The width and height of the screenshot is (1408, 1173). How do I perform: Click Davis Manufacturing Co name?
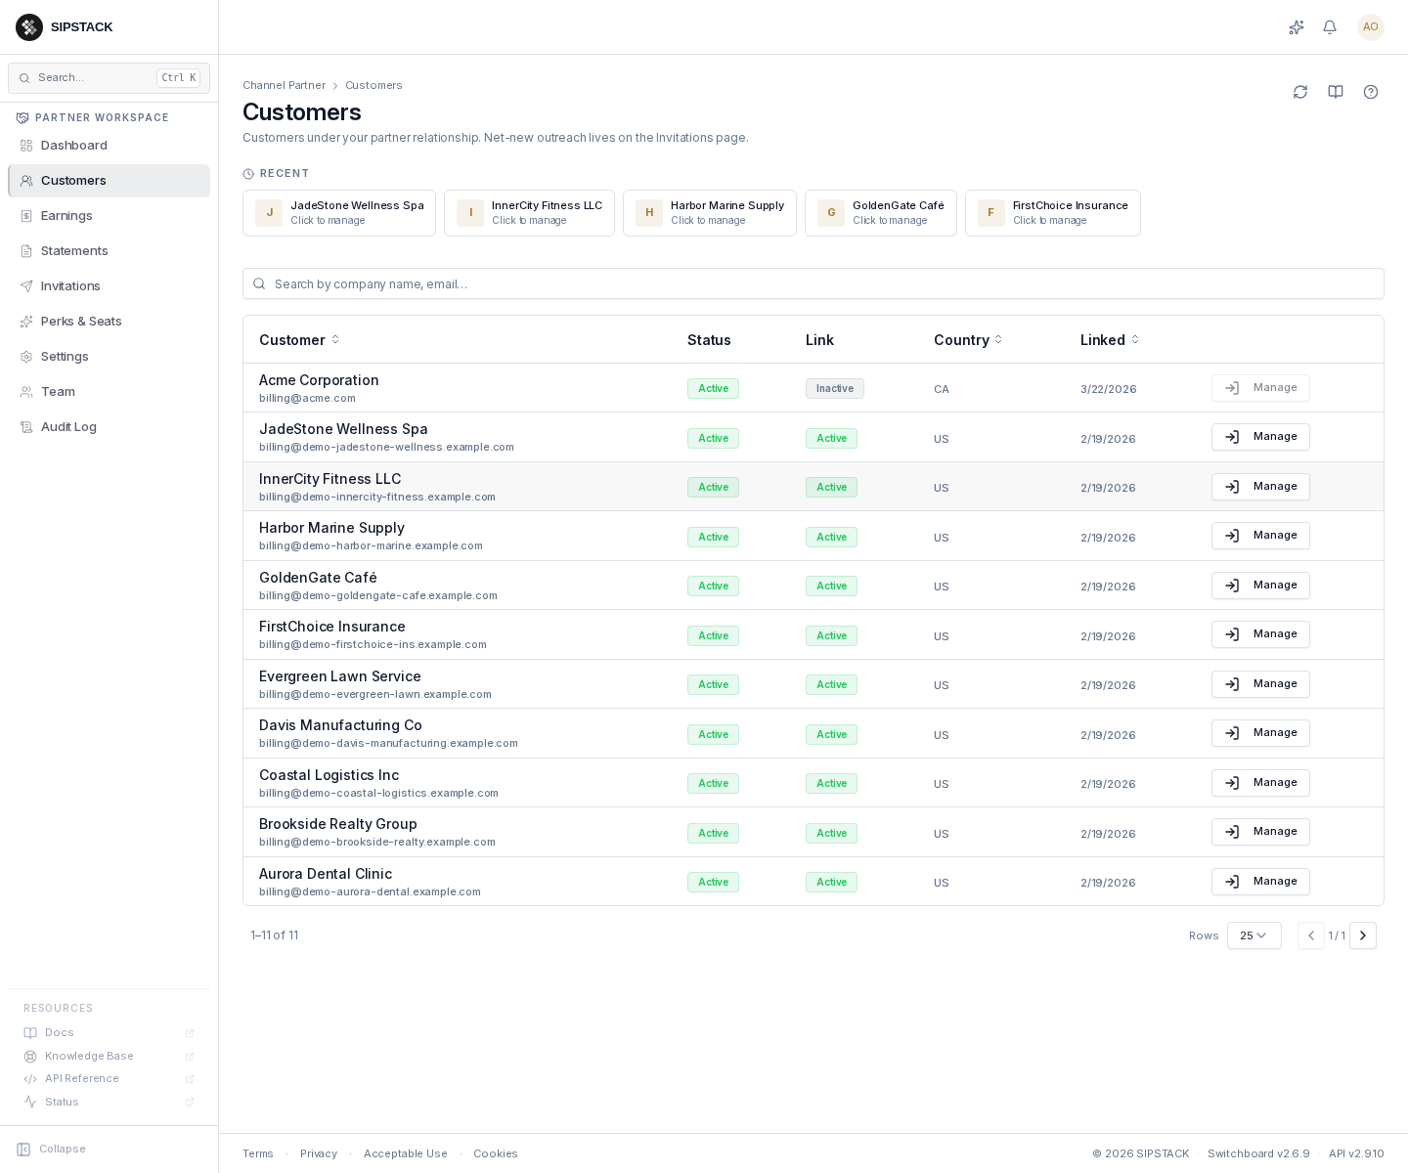click(x=340, y=725)
